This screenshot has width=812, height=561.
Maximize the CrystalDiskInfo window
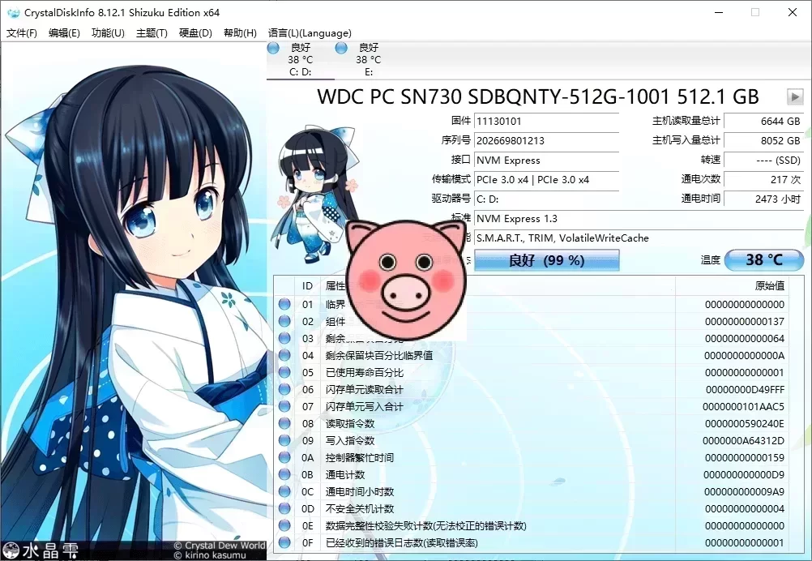[x=755, y=12]
